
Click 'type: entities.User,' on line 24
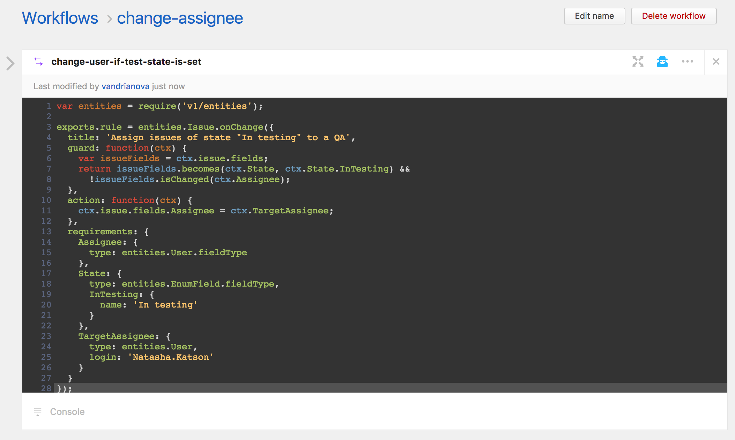[x=143, y=347]
